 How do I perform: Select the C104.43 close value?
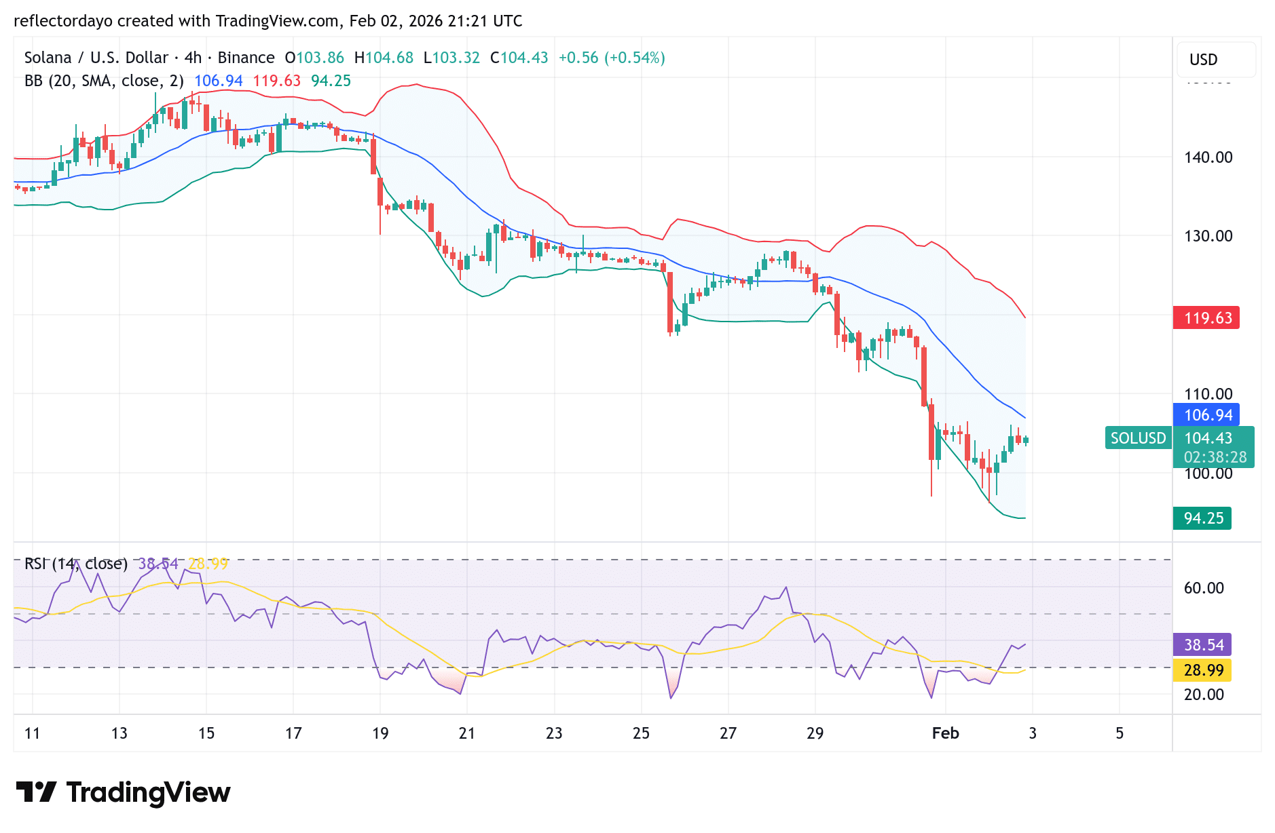519,58
